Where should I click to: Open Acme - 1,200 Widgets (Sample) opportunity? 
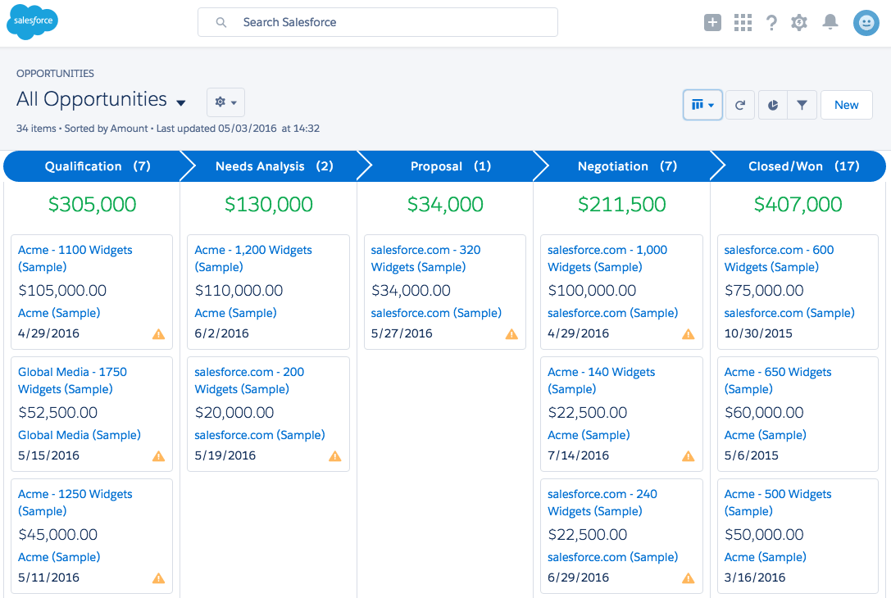(252, 258)
